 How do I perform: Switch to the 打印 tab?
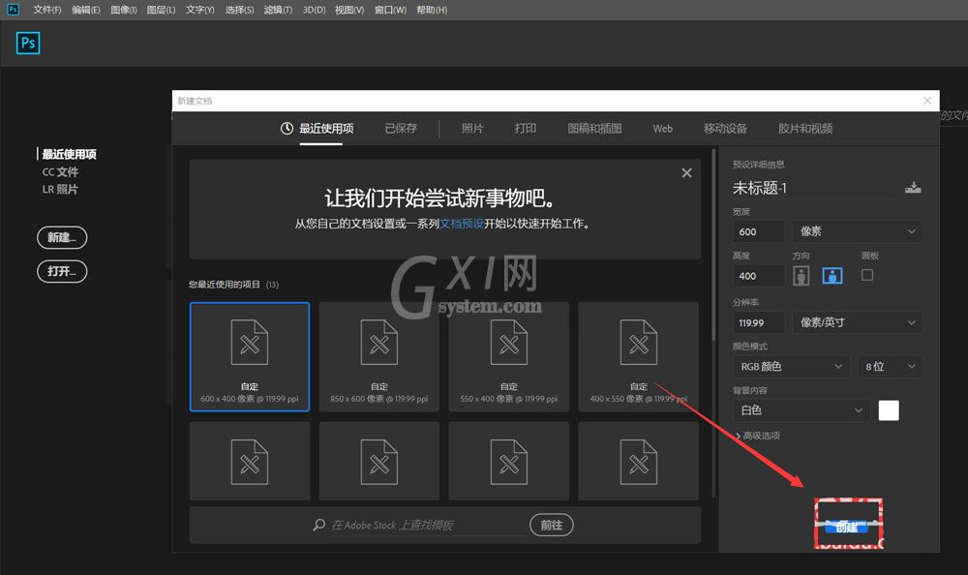[x=526, y=129]
